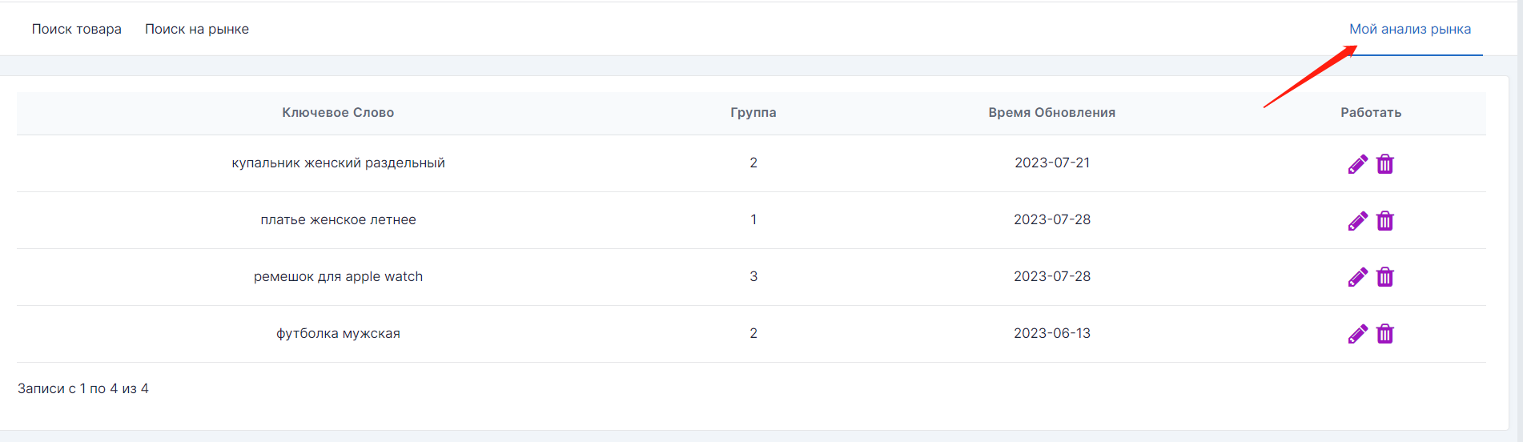Sort by Ключевое Слово column header

pos(338,113)
